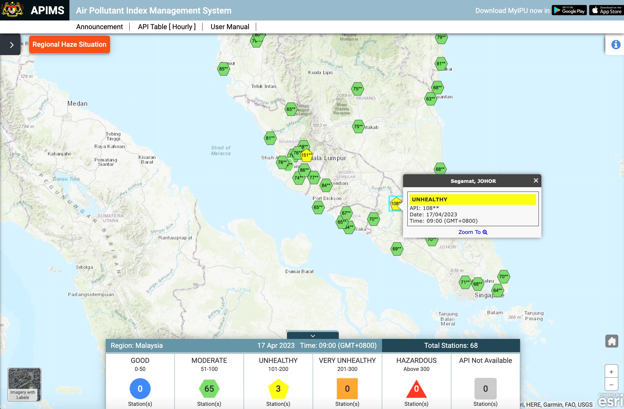The width and height of the screenshot is (624, 409).
Task: Click the home icon to reset map view
Action: 612,341
